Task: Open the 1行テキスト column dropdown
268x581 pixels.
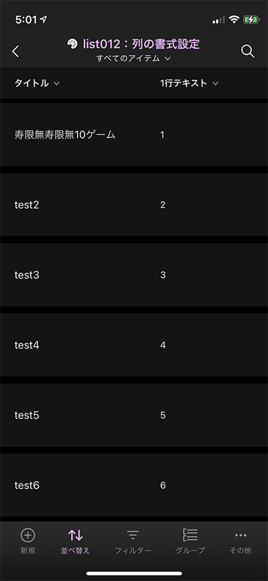Action: (190, 83)
